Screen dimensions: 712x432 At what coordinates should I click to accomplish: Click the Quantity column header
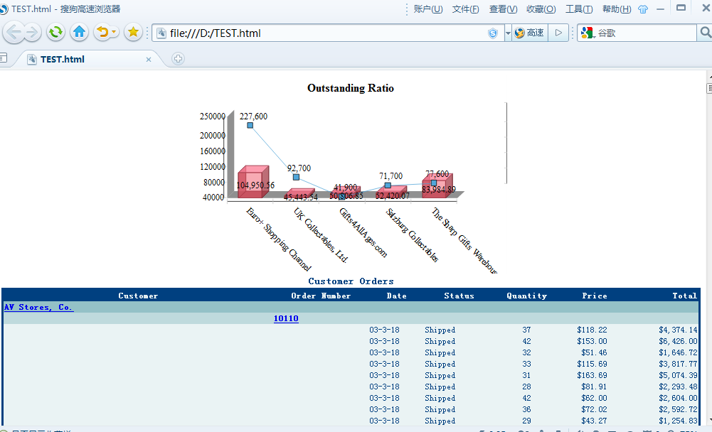pyautogui.click(x=527, y=296)
